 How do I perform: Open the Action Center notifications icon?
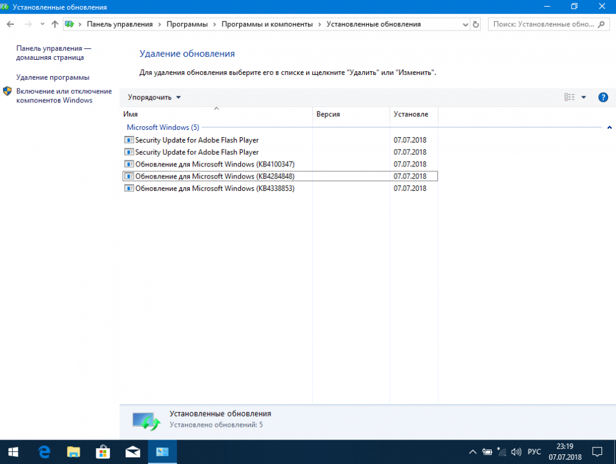coord(597,452)
